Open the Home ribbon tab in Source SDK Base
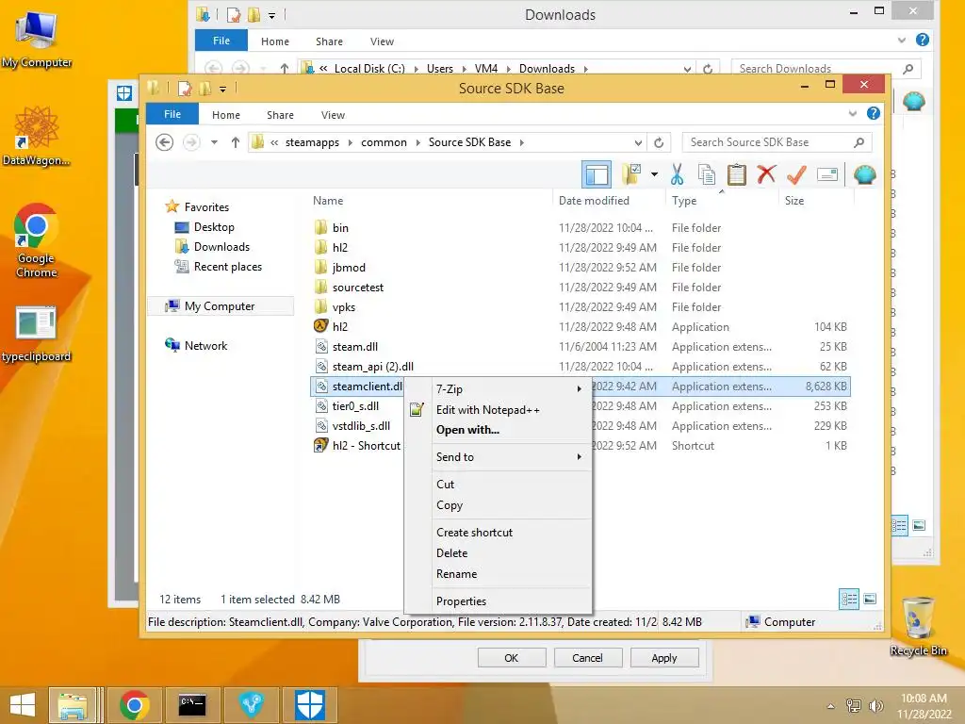The image size is (965, 724). 226,115
